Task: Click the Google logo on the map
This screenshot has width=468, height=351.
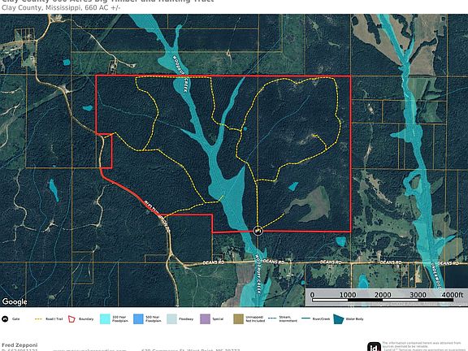Action: (x=15, y=301)
